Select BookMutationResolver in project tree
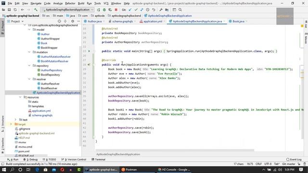The image size is (308, 173). coord(54,61)
